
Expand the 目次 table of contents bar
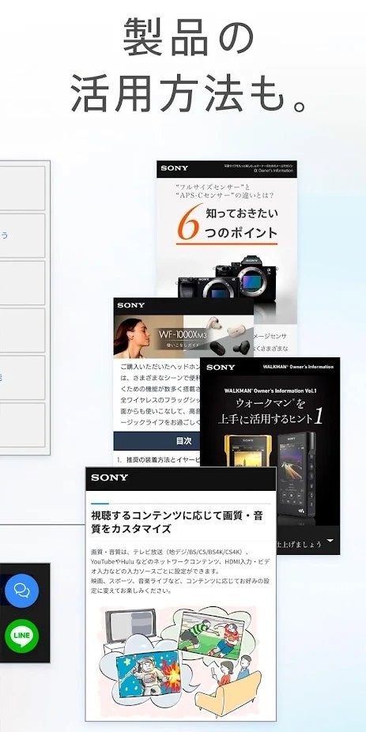[157, 440]
